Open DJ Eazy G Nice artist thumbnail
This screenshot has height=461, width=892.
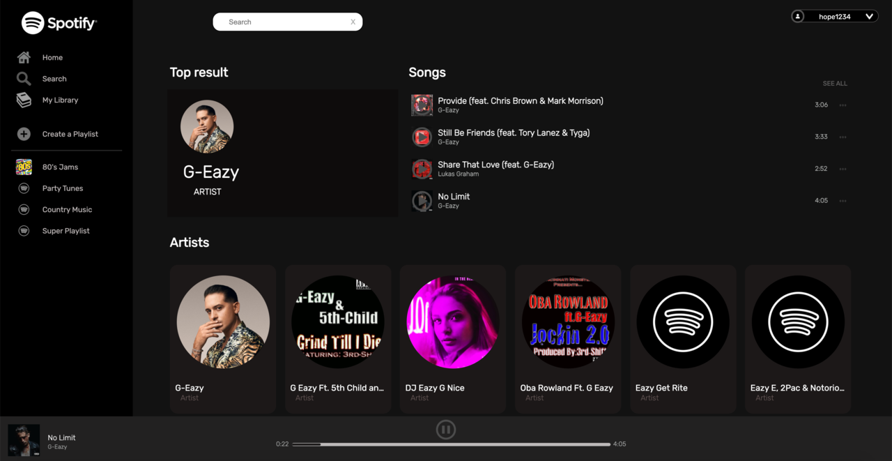click(452, 322)
